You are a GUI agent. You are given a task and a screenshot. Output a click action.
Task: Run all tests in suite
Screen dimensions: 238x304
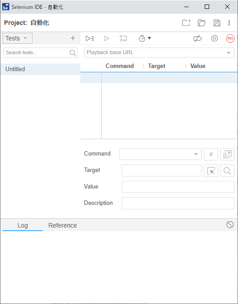point(90,38)
